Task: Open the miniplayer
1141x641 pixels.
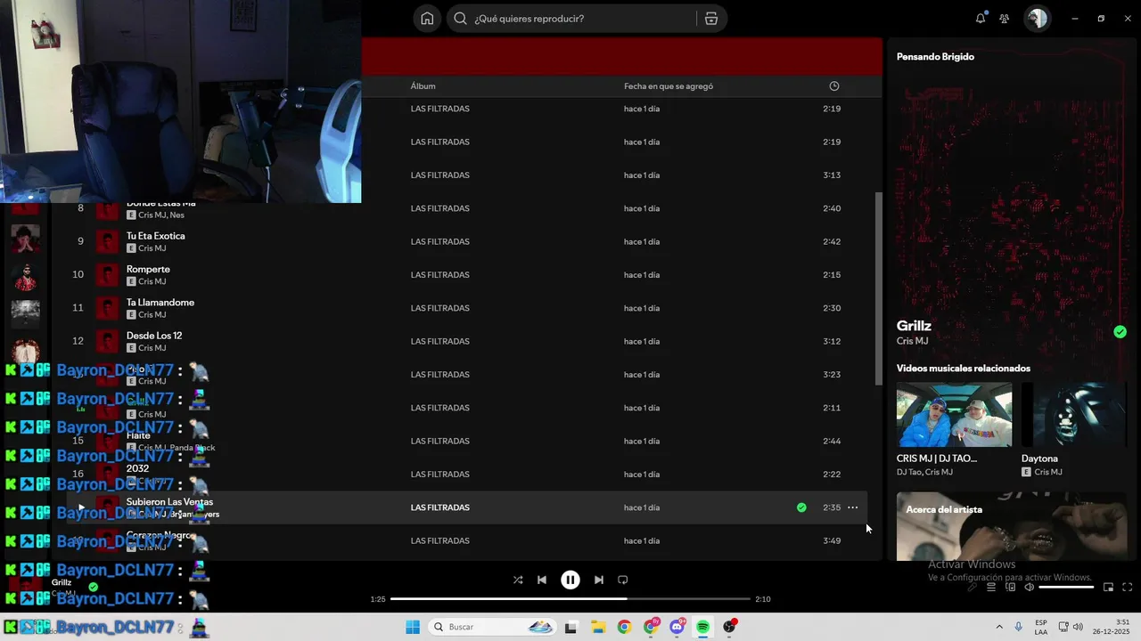Action: point(1109,587)
